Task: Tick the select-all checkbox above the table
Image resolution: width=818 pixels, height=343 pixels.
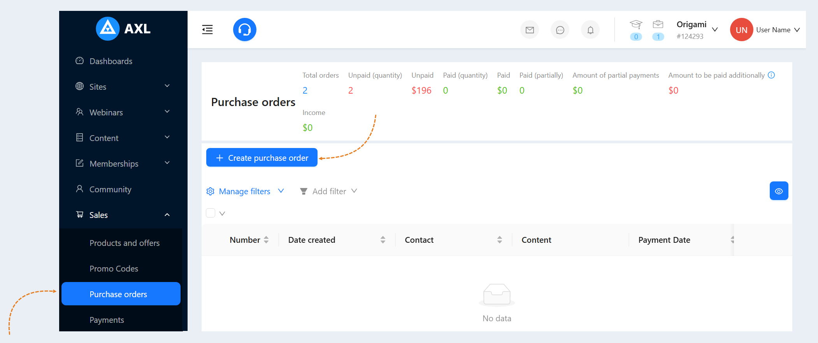Action: coord(211,213)
